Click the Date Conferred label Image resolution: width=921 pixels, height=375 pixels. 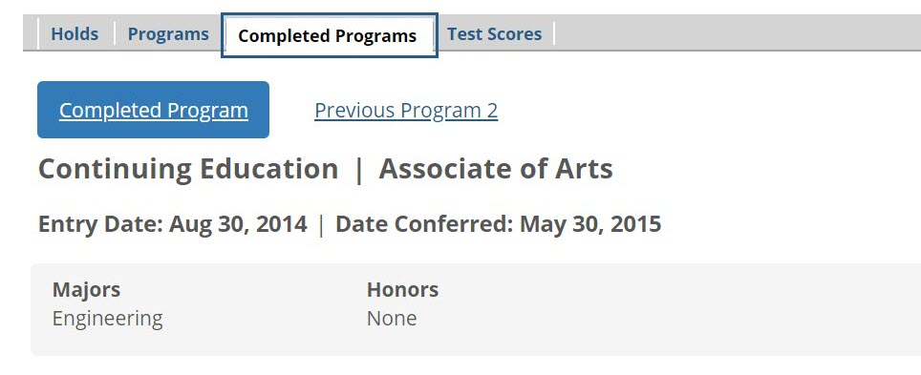[424, 224]
